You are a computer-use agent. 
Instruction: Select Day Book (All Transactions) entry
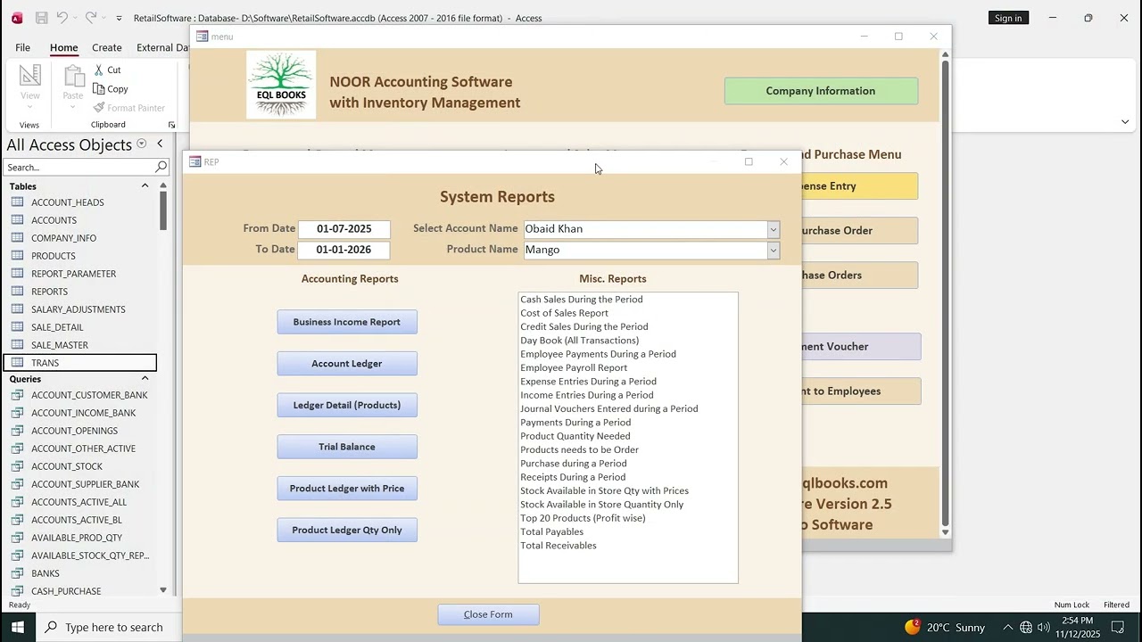(x=580, y=341)
